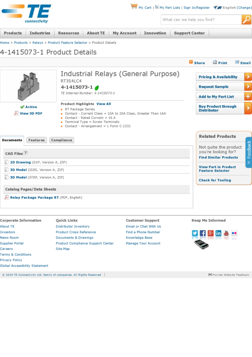Open the Innovation menu
The height and width of the screenshot is (357, 252).
pyautogui.click(x=155, y=33)
